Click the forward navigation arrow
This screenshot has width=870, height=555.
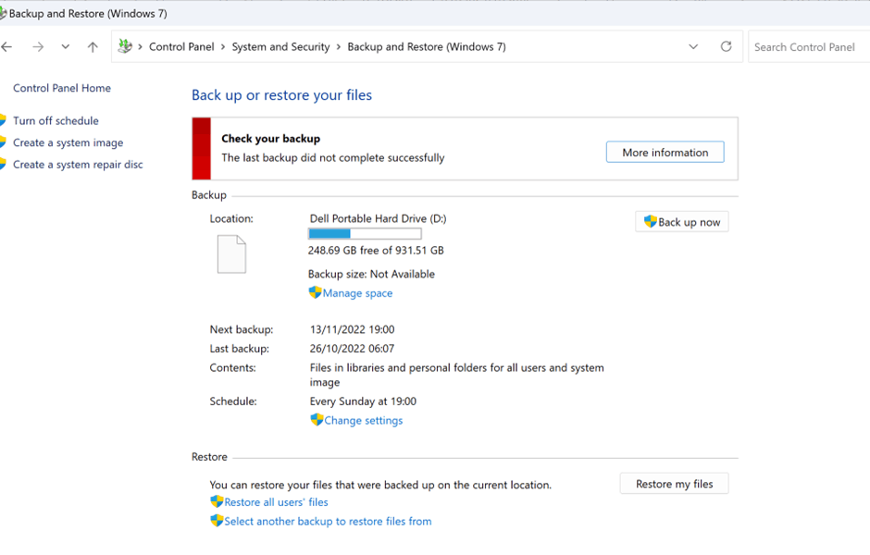pos(38,47)
